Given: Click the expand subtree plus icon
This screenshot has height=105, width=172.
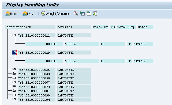Looking at the screenshot, I should click(82, 14).
